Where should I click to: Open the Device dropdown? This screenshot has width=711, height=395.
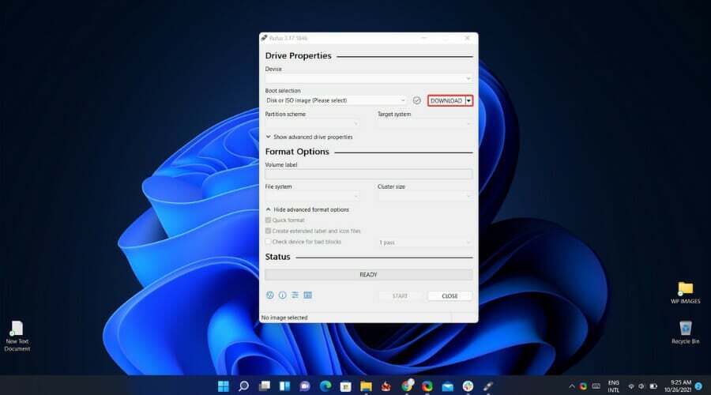pos(369,78)
